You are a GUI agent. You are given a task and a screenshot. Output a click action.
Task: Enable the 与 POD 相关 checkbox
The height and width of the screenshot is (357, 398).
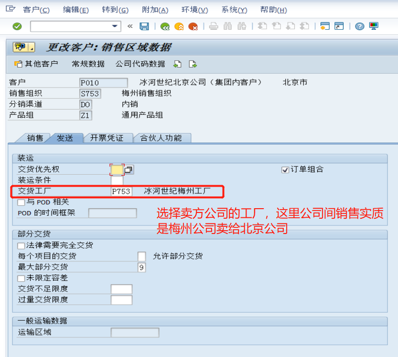[21, 202]
